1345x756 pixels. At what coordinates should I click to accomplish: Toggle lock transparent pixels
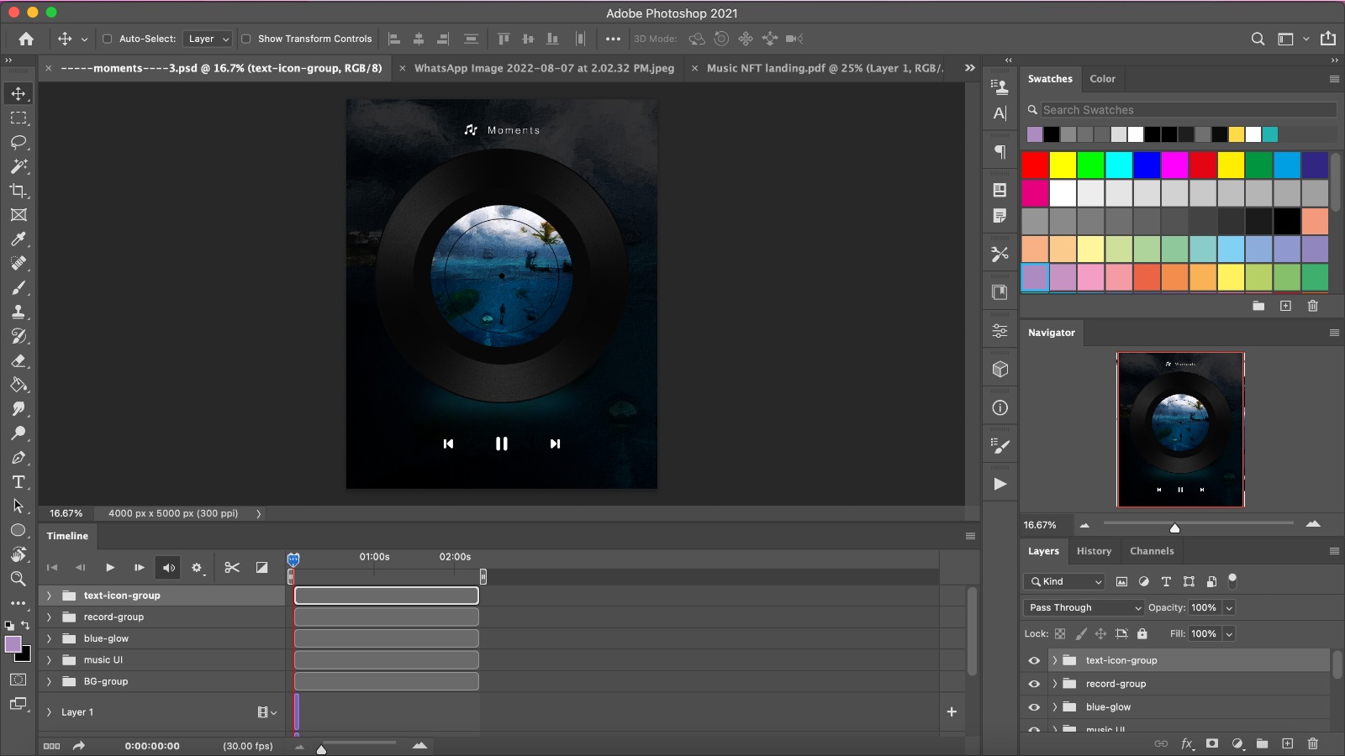coord(1060,634)
